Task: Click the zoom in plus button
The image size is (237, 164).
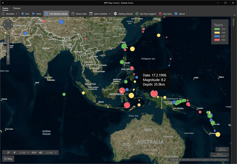Action: coord(8,37)
